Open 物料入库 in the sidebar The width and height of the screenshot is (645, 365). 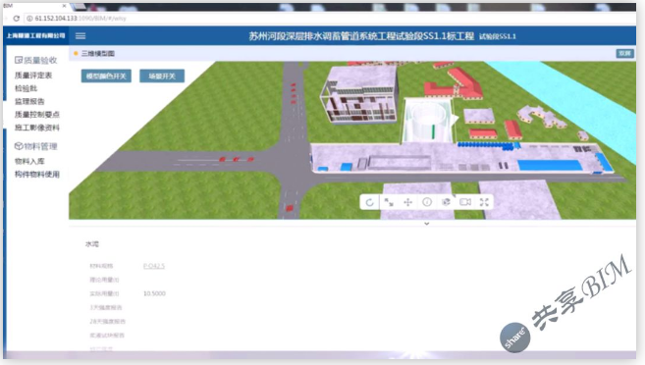point(29,161)
